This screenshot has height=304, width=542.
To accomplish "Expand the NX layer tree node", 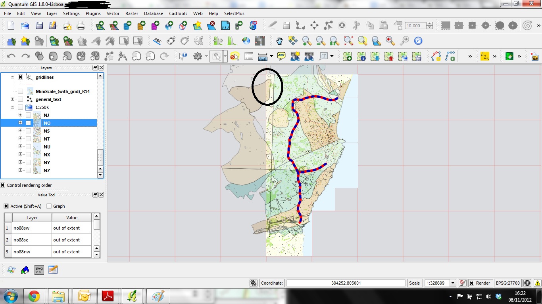I will [20, 154].
